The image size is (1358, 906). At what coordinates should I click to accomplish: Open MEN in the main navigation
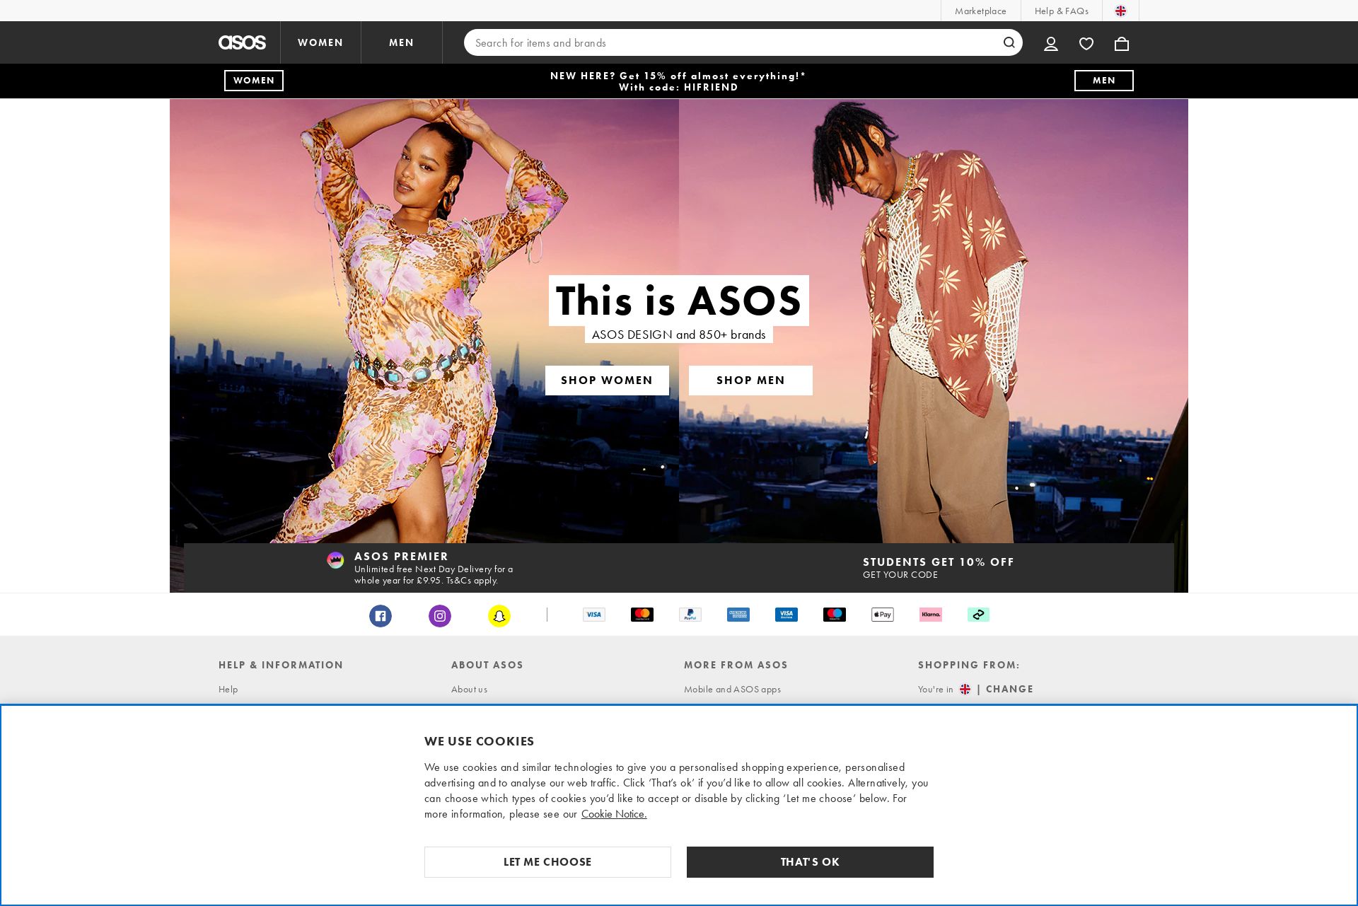click(x=402, y=42)
